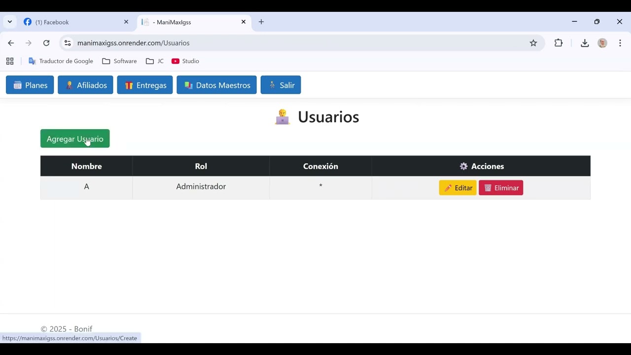This screenshot has height=355, width=631.
Task: Edit user A with the Editar button
Action: pos(457,188)
